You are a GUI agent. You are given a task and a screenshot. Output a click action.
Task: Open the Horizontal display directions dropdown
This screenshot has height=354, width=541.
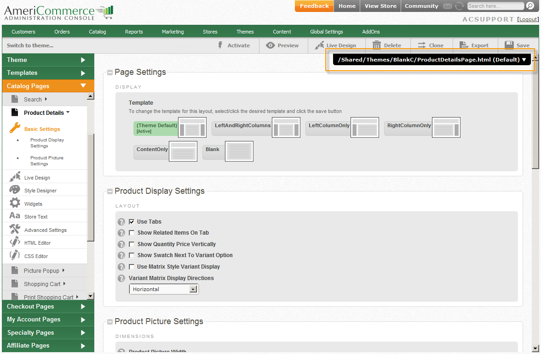(164, 289)
